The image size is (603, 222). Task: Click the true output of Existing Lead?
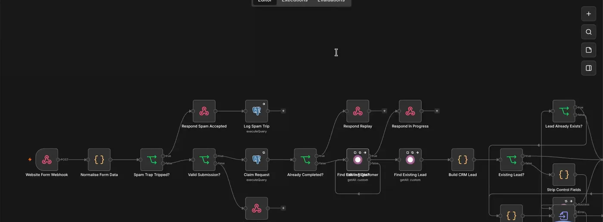coord(523,156)
